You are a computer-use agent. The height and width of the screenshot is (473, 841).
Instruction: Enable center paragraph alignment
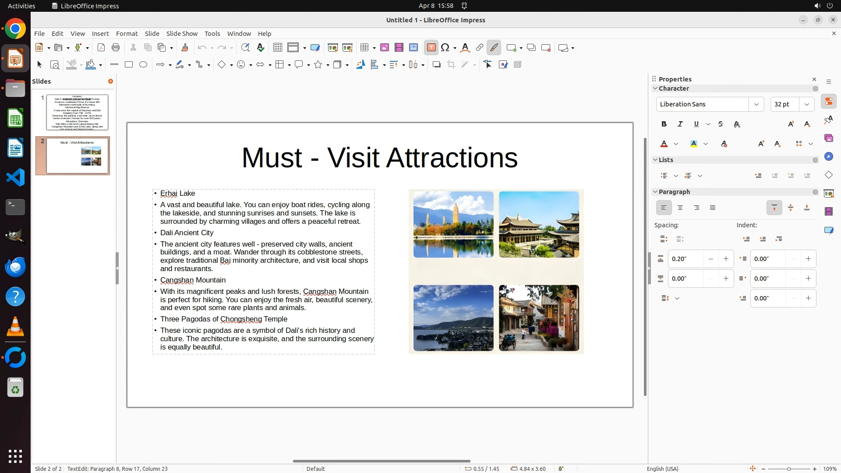coord(680,208)
